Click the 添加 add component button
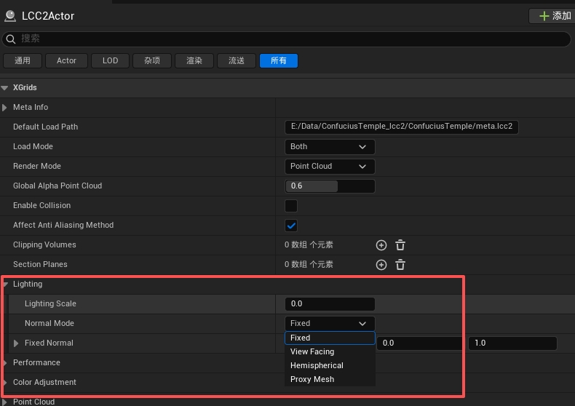The height and width of the screenshot is (406, 575). [x=553, y=16]
